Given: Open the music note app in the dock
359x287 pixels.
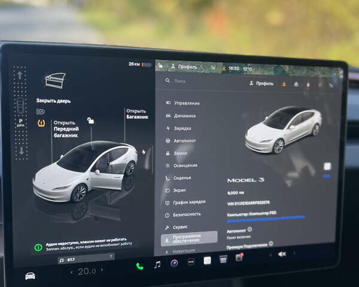Looking at the screenshot, I should (157, 264).
